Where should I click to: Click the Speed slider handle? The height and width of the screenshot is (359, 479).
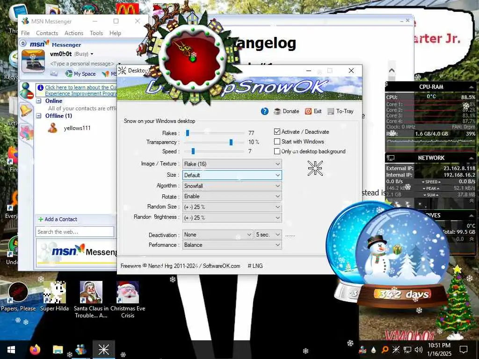tap(193, 151)
